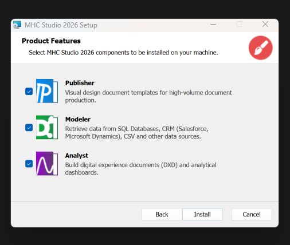Viewport: 290px width, 245px height.
Task: Click the 'Modeler' feature title
Action: (x=78, y=119)
